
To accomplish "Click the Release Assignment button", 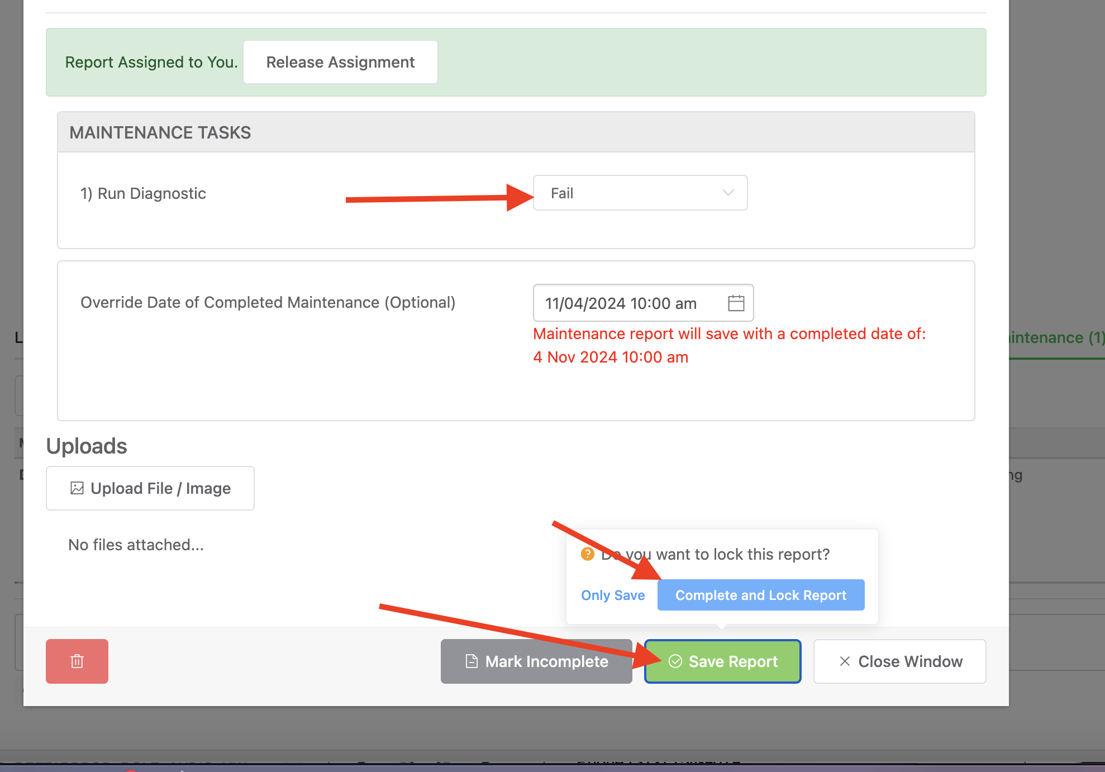I will point(340,61).
